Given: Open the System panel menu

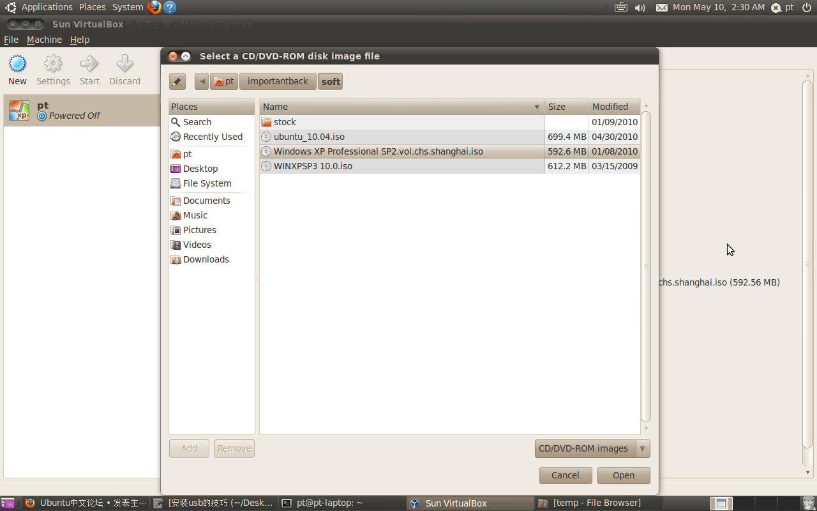Looking at the screenshot, I should tap(128, 7).
